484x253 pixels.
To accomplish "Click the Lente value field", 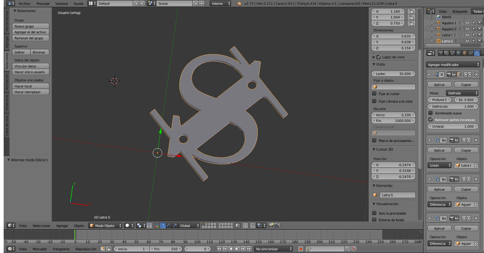I will pos(393,74).
